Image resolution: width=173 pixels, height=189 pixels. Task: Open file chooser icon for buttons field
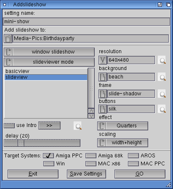click(x=103, y=109)
